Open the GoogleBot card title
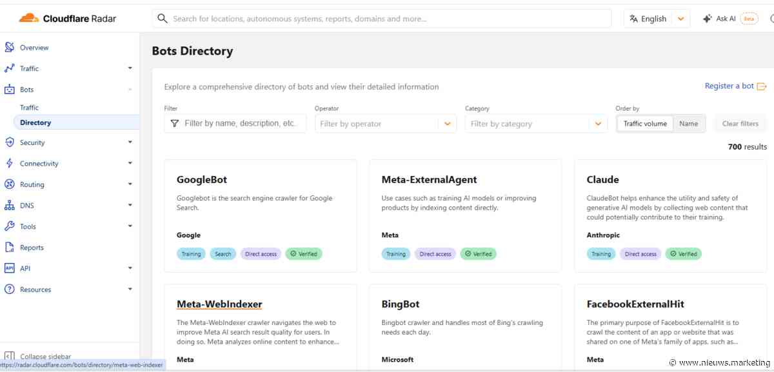Viewport: 774px width, 372px height. pyautogui.click(x=202, y=180)
